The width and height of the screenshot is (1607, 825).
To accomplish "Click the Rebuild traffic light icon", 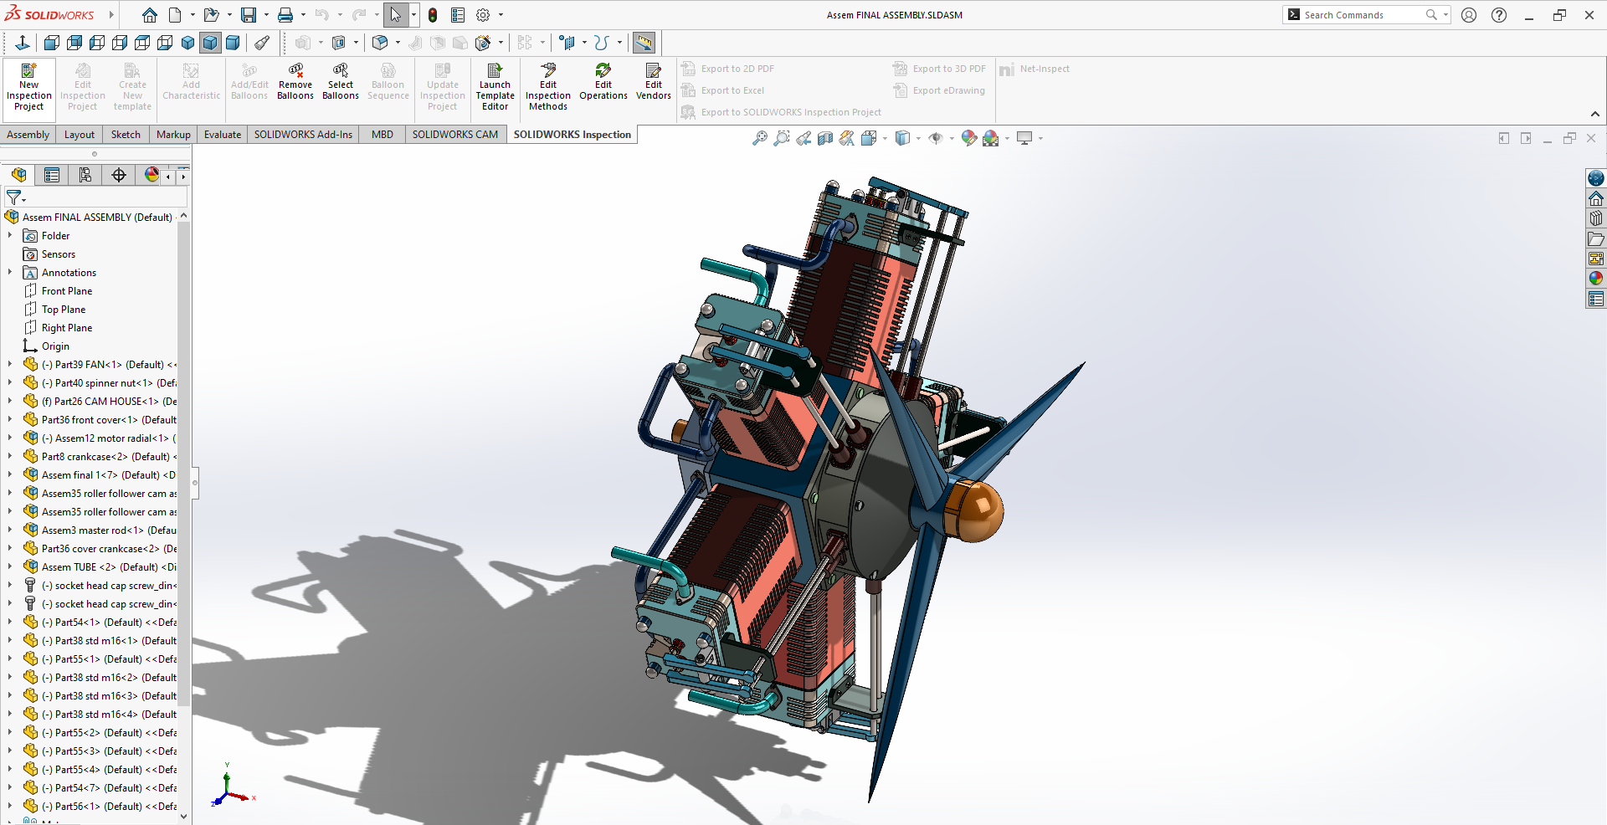I will [x=433, y=15].
